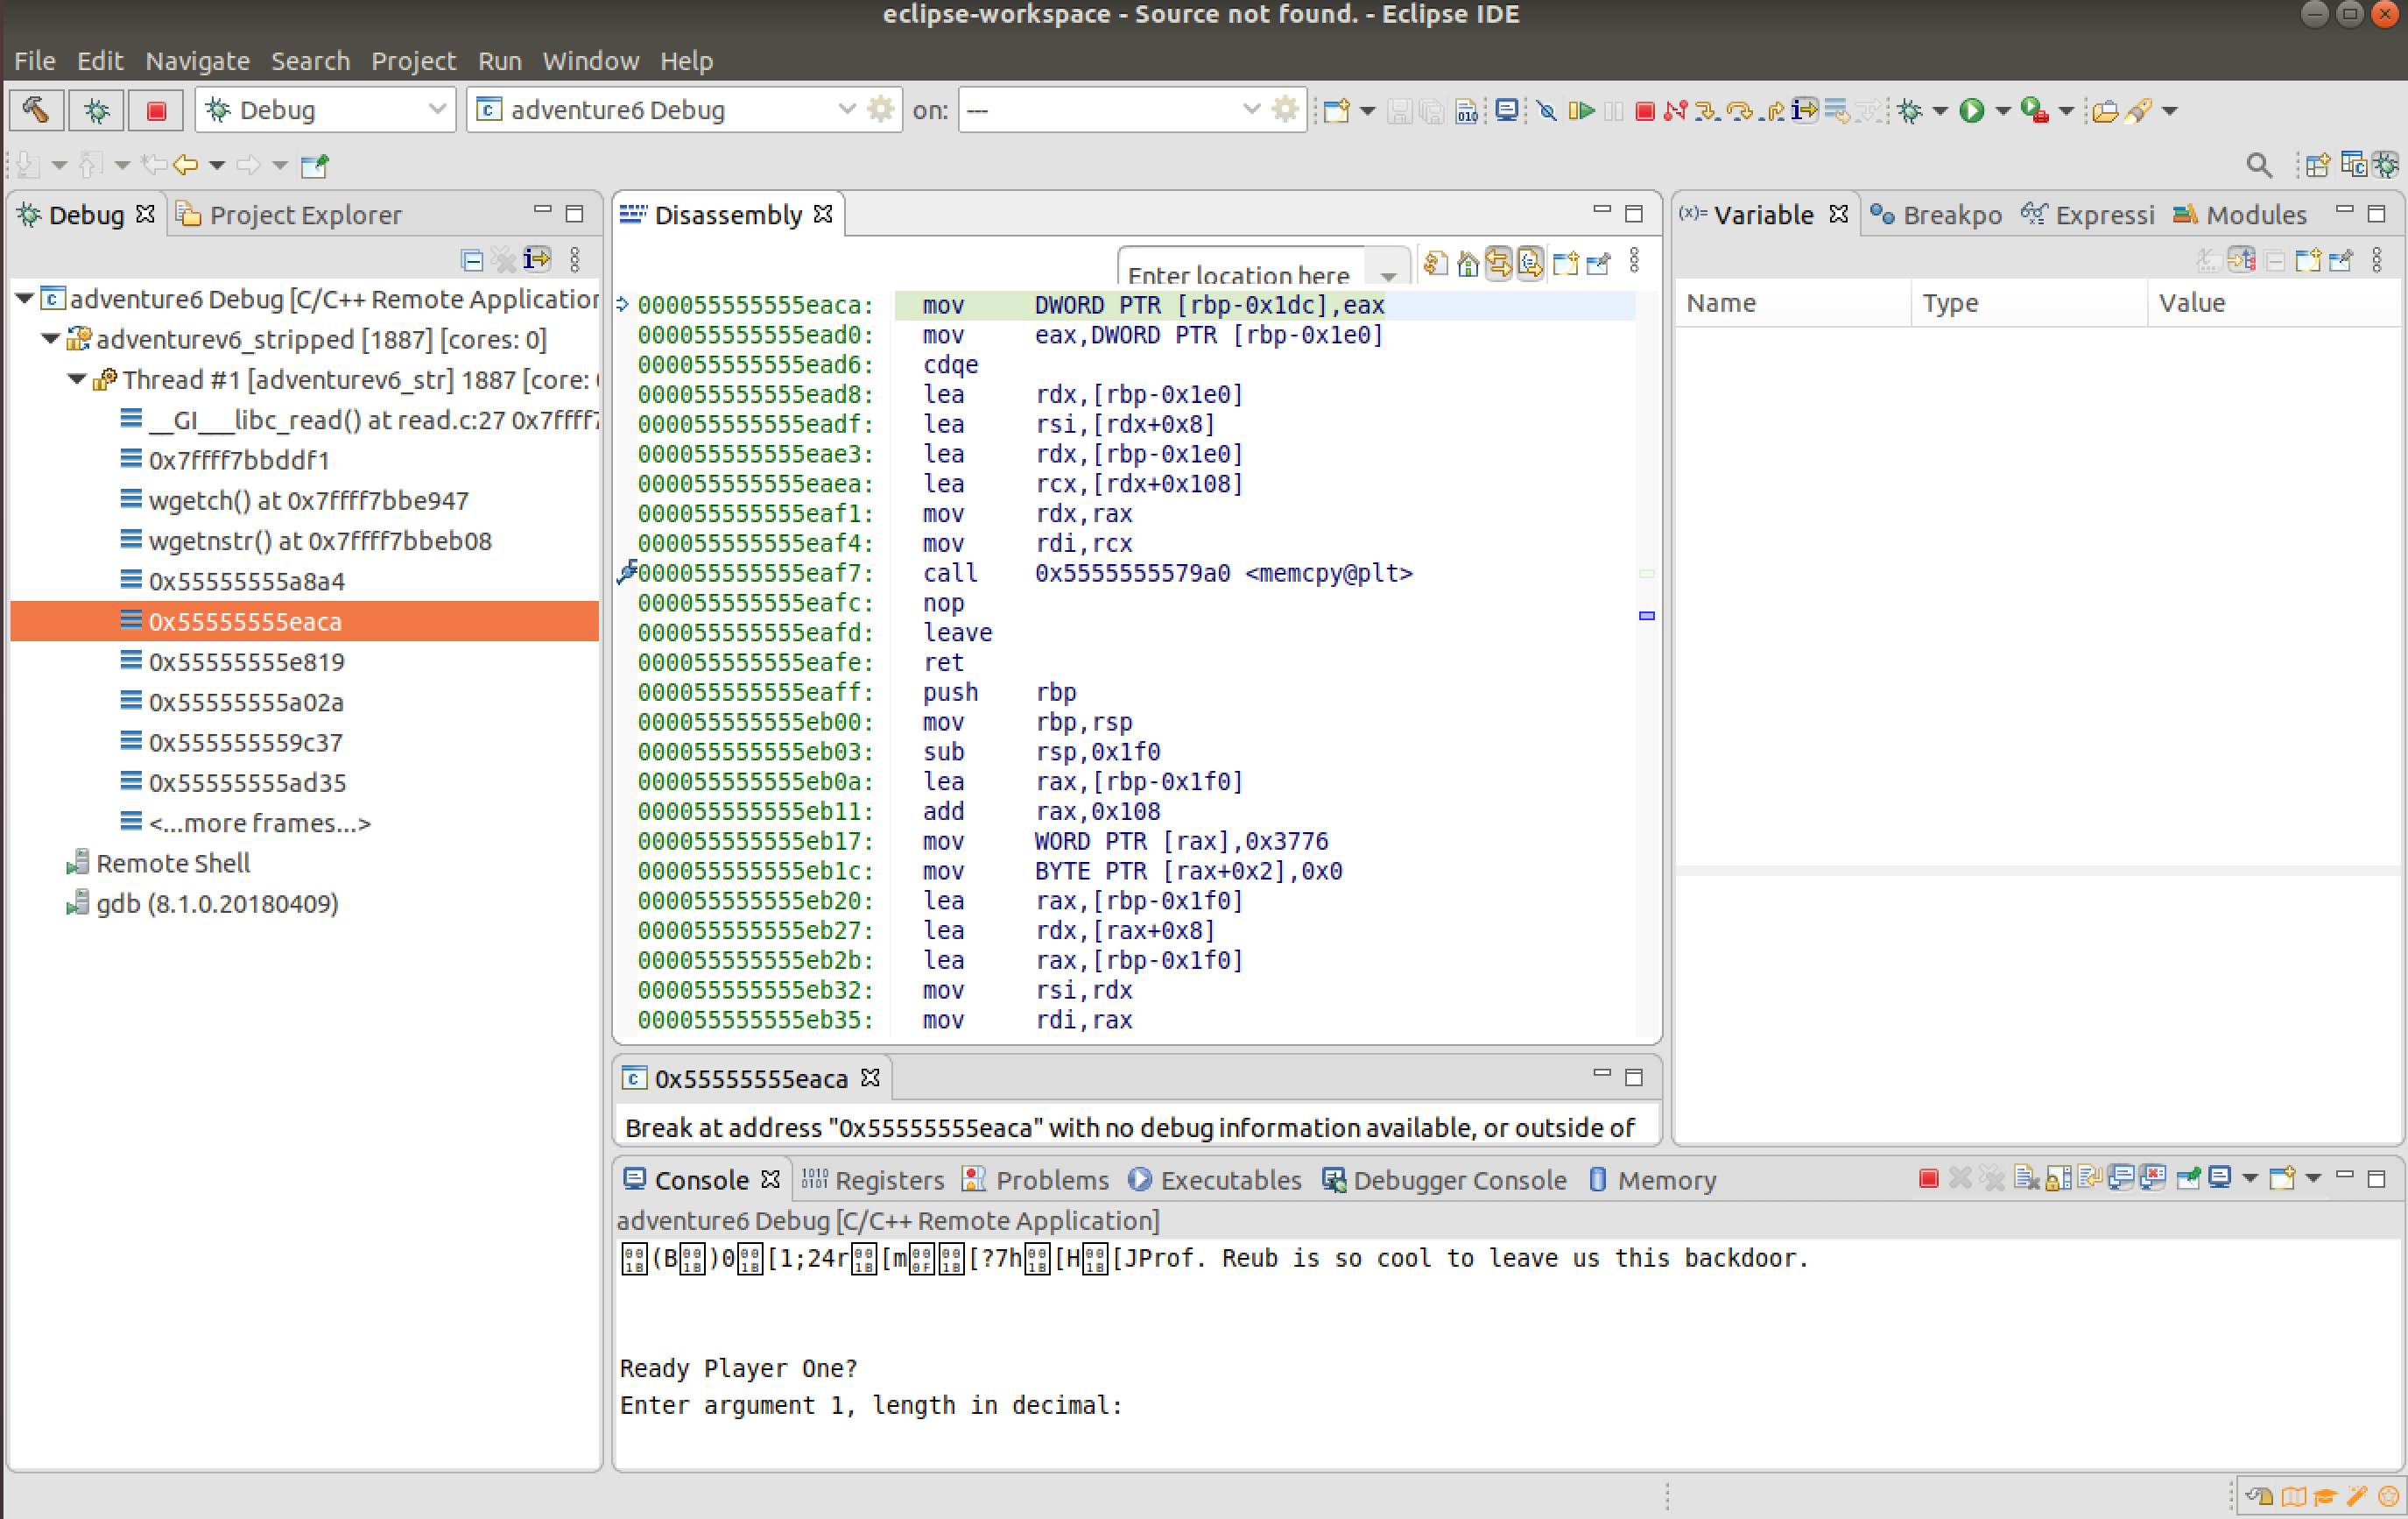Image resolution: width=2408 pixels, height=1519 pixels.
Task: Click the Resume debug toolbar button
Action: (1581, 110)
